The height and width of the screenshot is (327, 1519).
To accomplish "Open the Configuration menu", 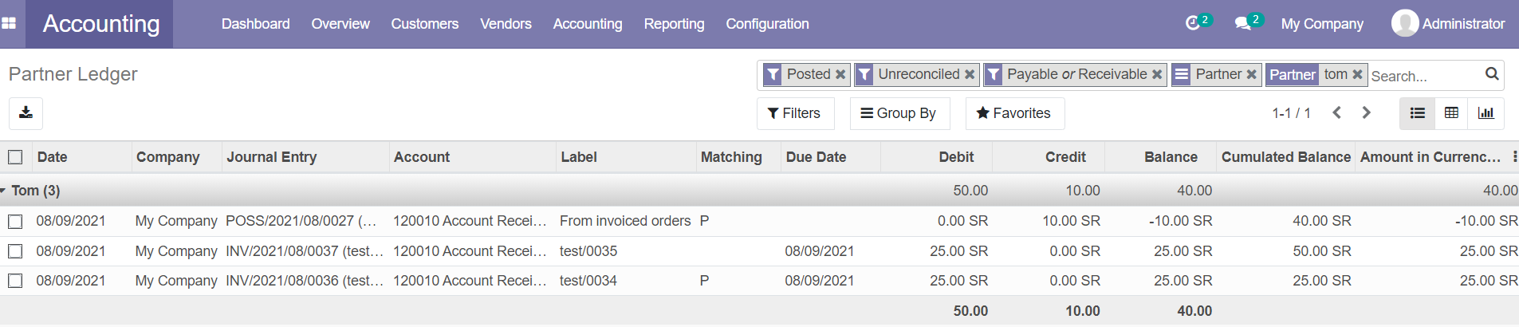I will pyautogui.click(x=767, y=24).
